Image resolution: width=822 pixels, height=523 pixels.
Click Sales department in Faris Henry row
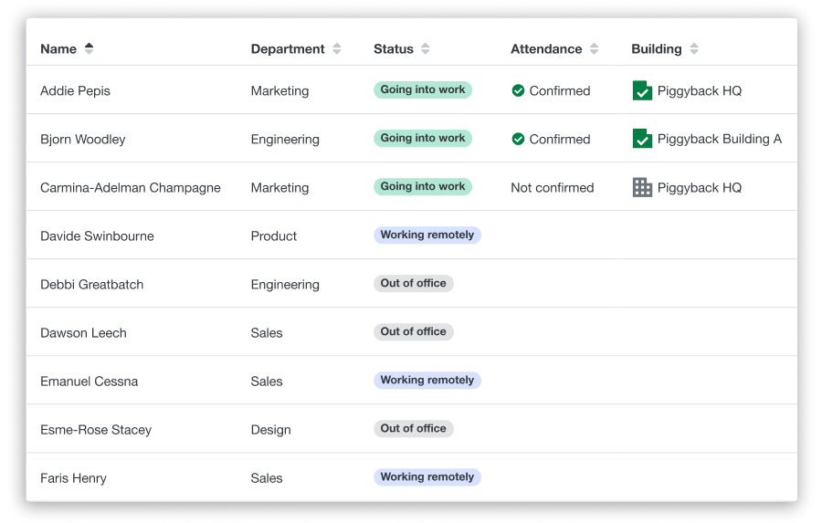(267, 478)
